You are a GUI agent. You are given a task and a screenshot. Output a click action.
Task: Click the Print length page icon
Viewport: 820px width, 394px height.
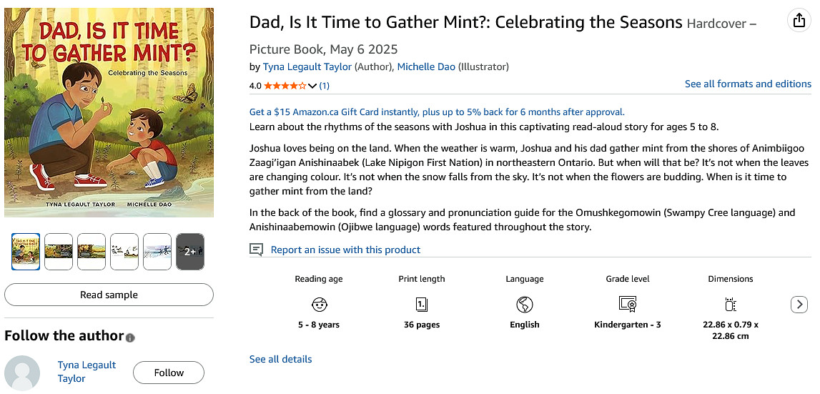tap(422, 305)
